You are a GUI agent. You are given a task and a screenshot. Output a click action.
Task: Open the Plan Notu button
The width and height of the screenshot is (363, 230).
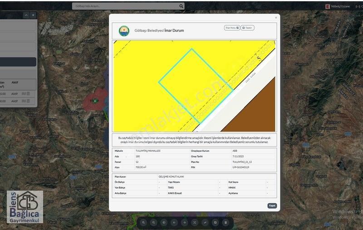[x=232, y=28]
